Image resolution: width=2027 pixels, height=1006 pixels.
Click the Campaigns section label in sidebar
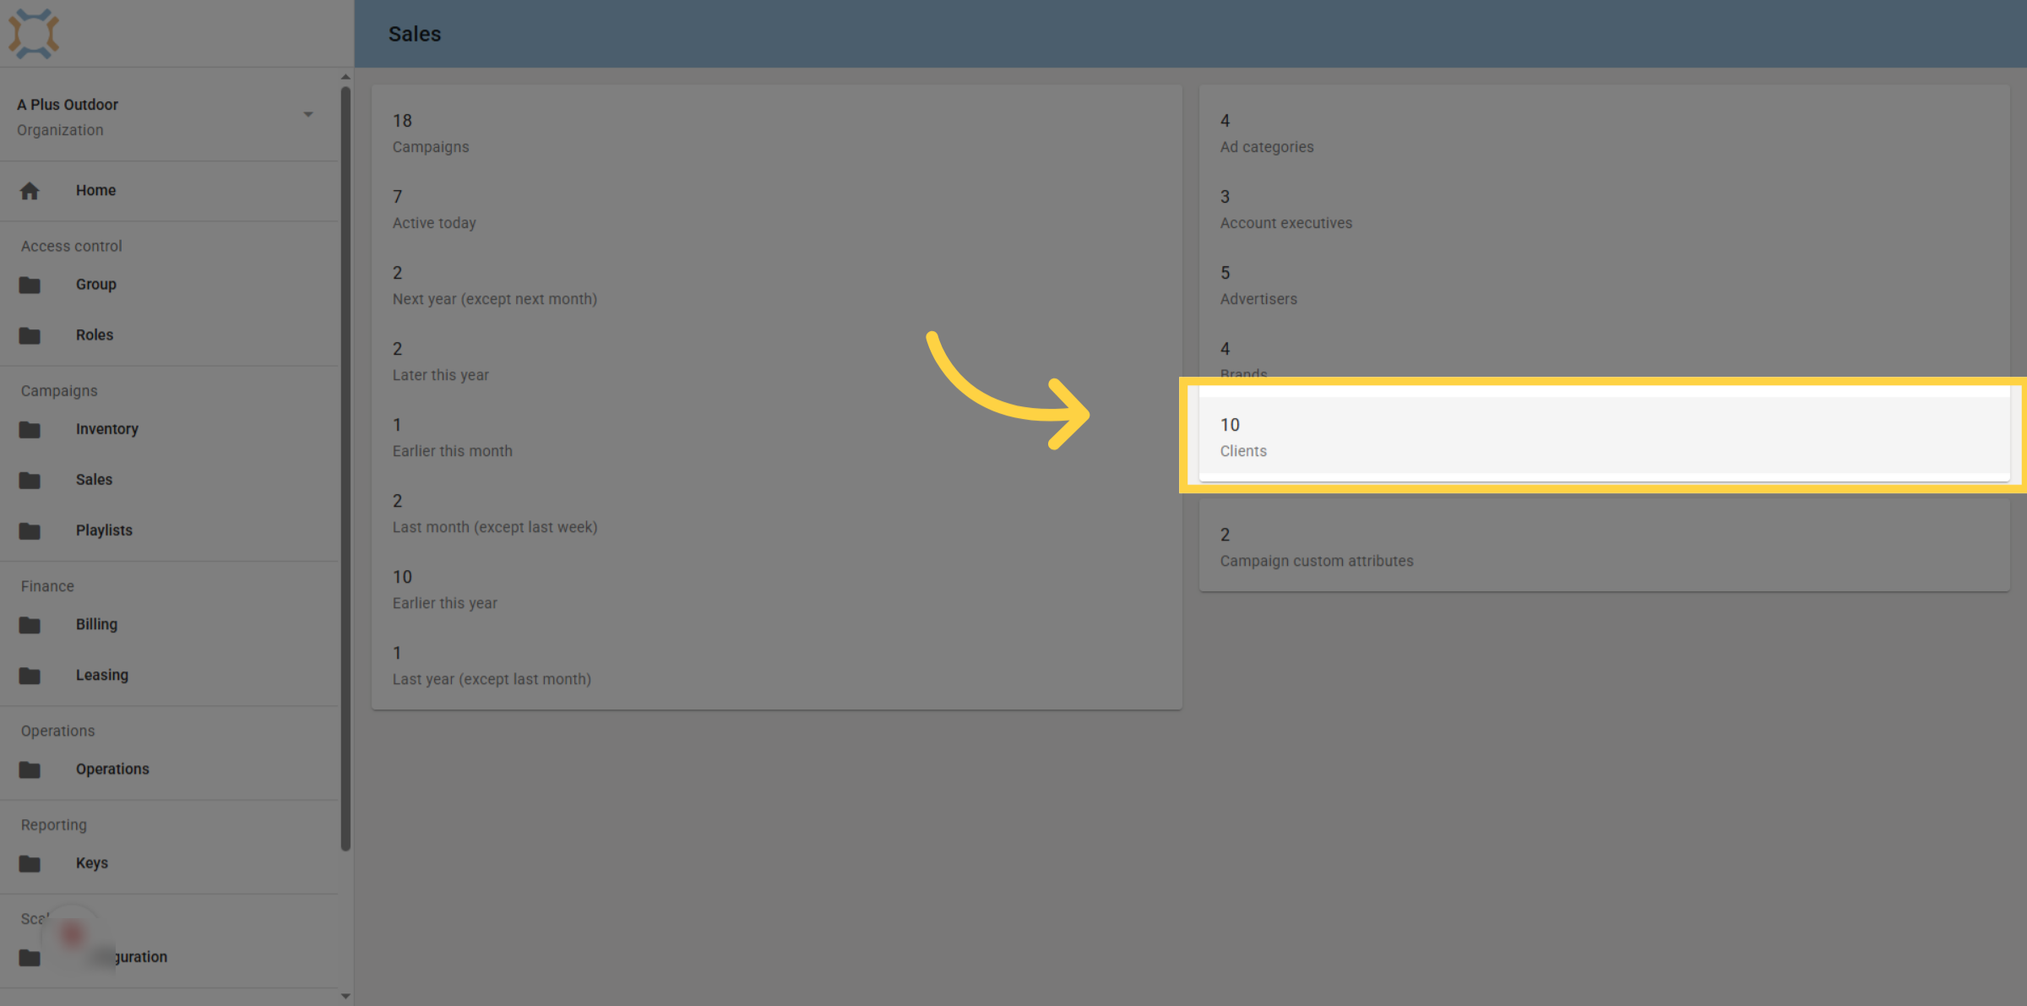(59, 391)
